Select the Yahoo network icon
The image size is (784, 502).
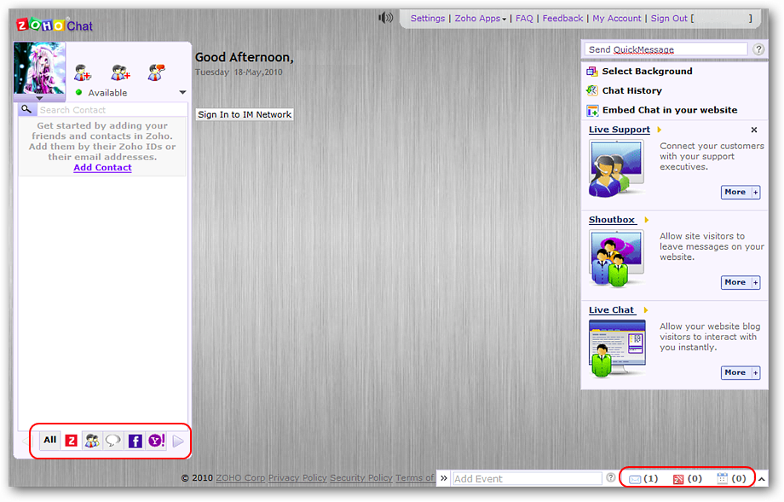(157, 441)
